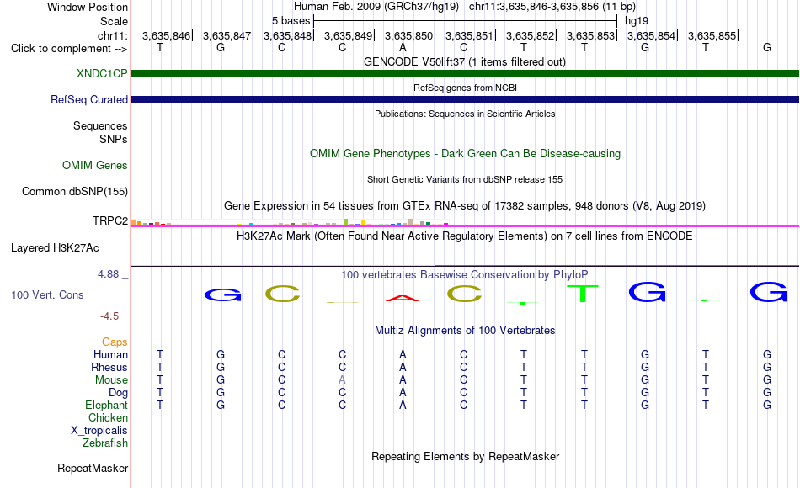Click the green XNDC1CP GENCODE gene bar
The width and height of the screenshot is (800, 488).
(465, 73)
